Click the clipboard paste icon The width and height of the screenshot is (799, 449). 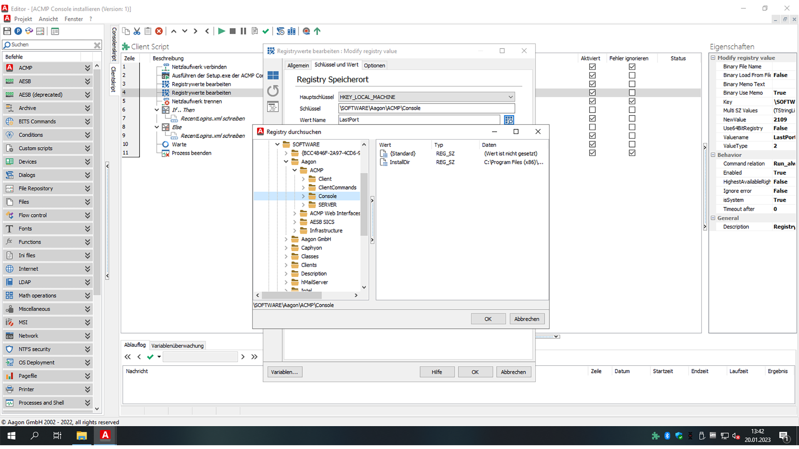pyautogui.click(x=148, y=31)
